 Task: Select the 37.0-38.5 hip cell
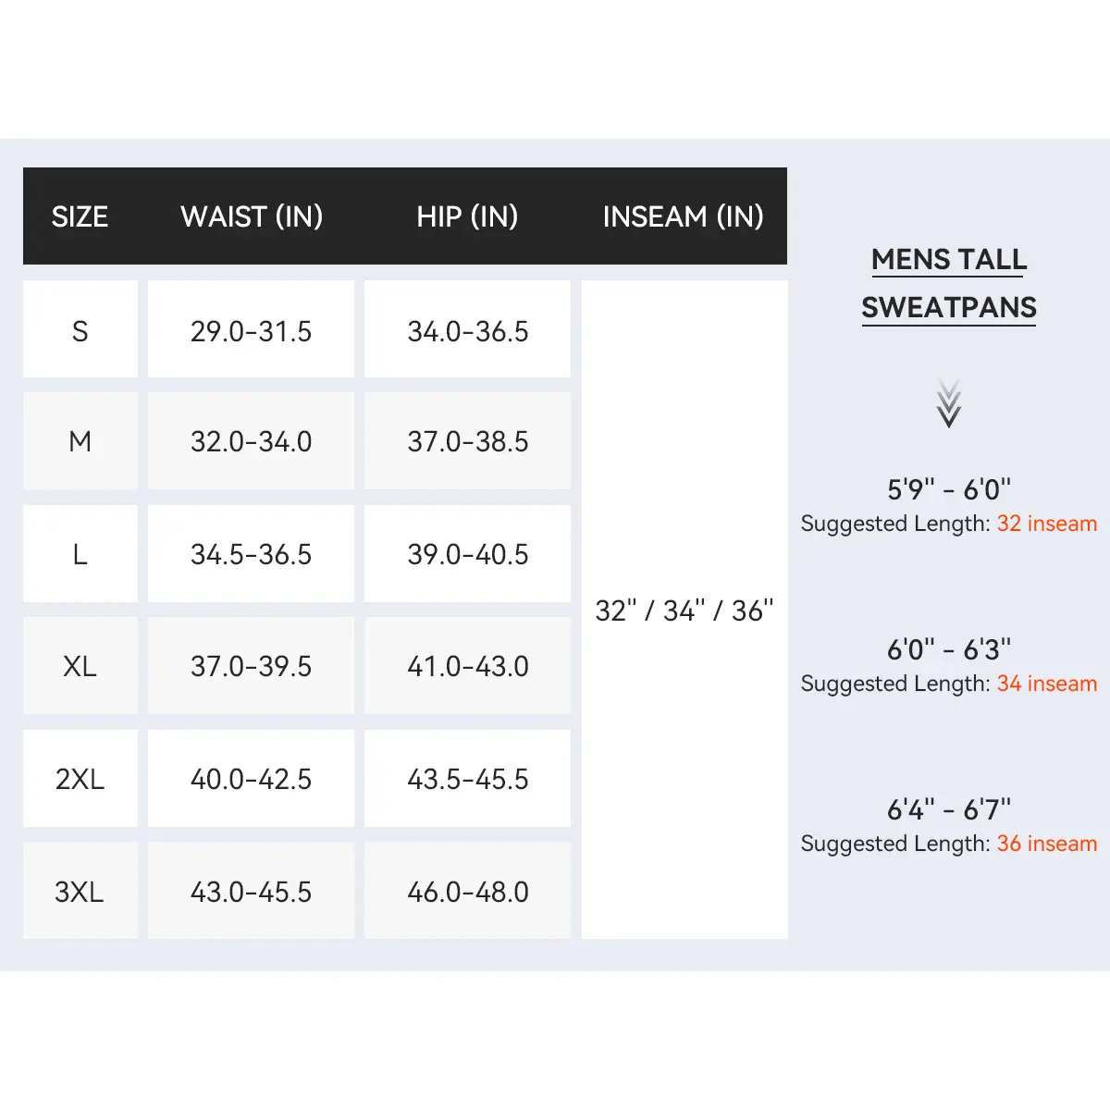point(467,441)
